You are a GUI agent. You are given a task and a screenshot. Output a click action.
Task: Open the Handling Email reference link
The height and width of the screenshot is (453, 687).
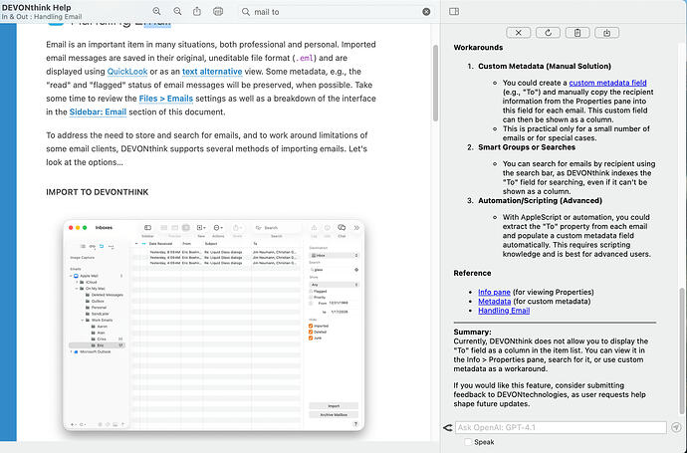(504, 311)
